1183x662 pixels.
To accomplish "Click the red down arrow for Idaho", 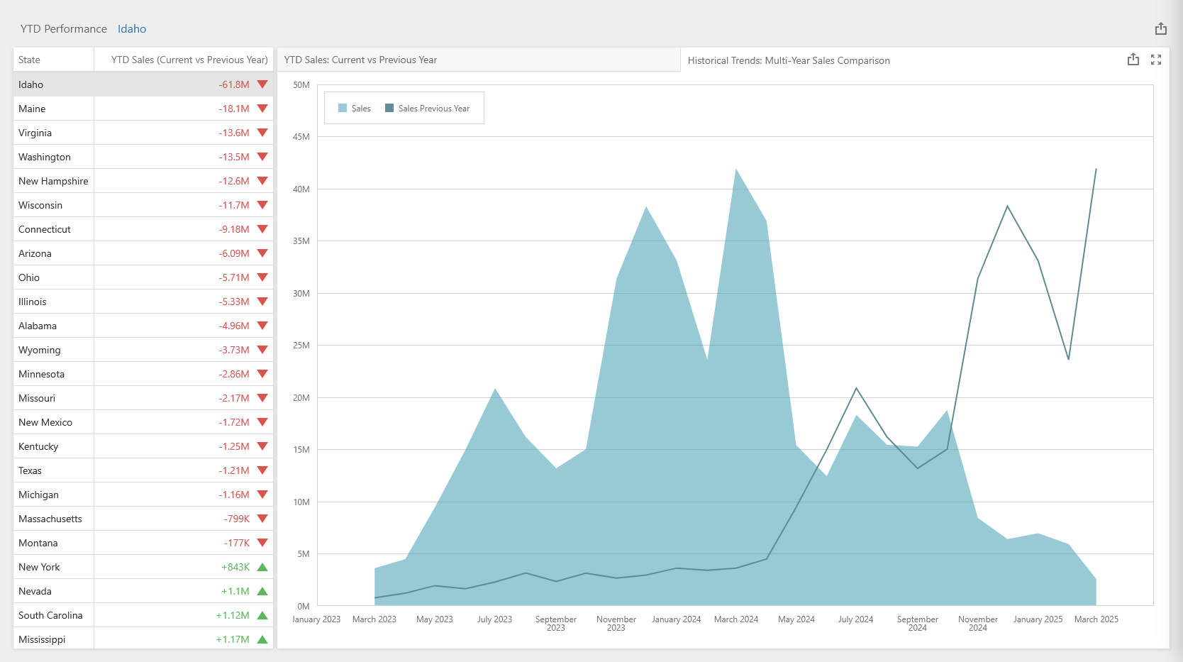I will (x=262, y=84).
